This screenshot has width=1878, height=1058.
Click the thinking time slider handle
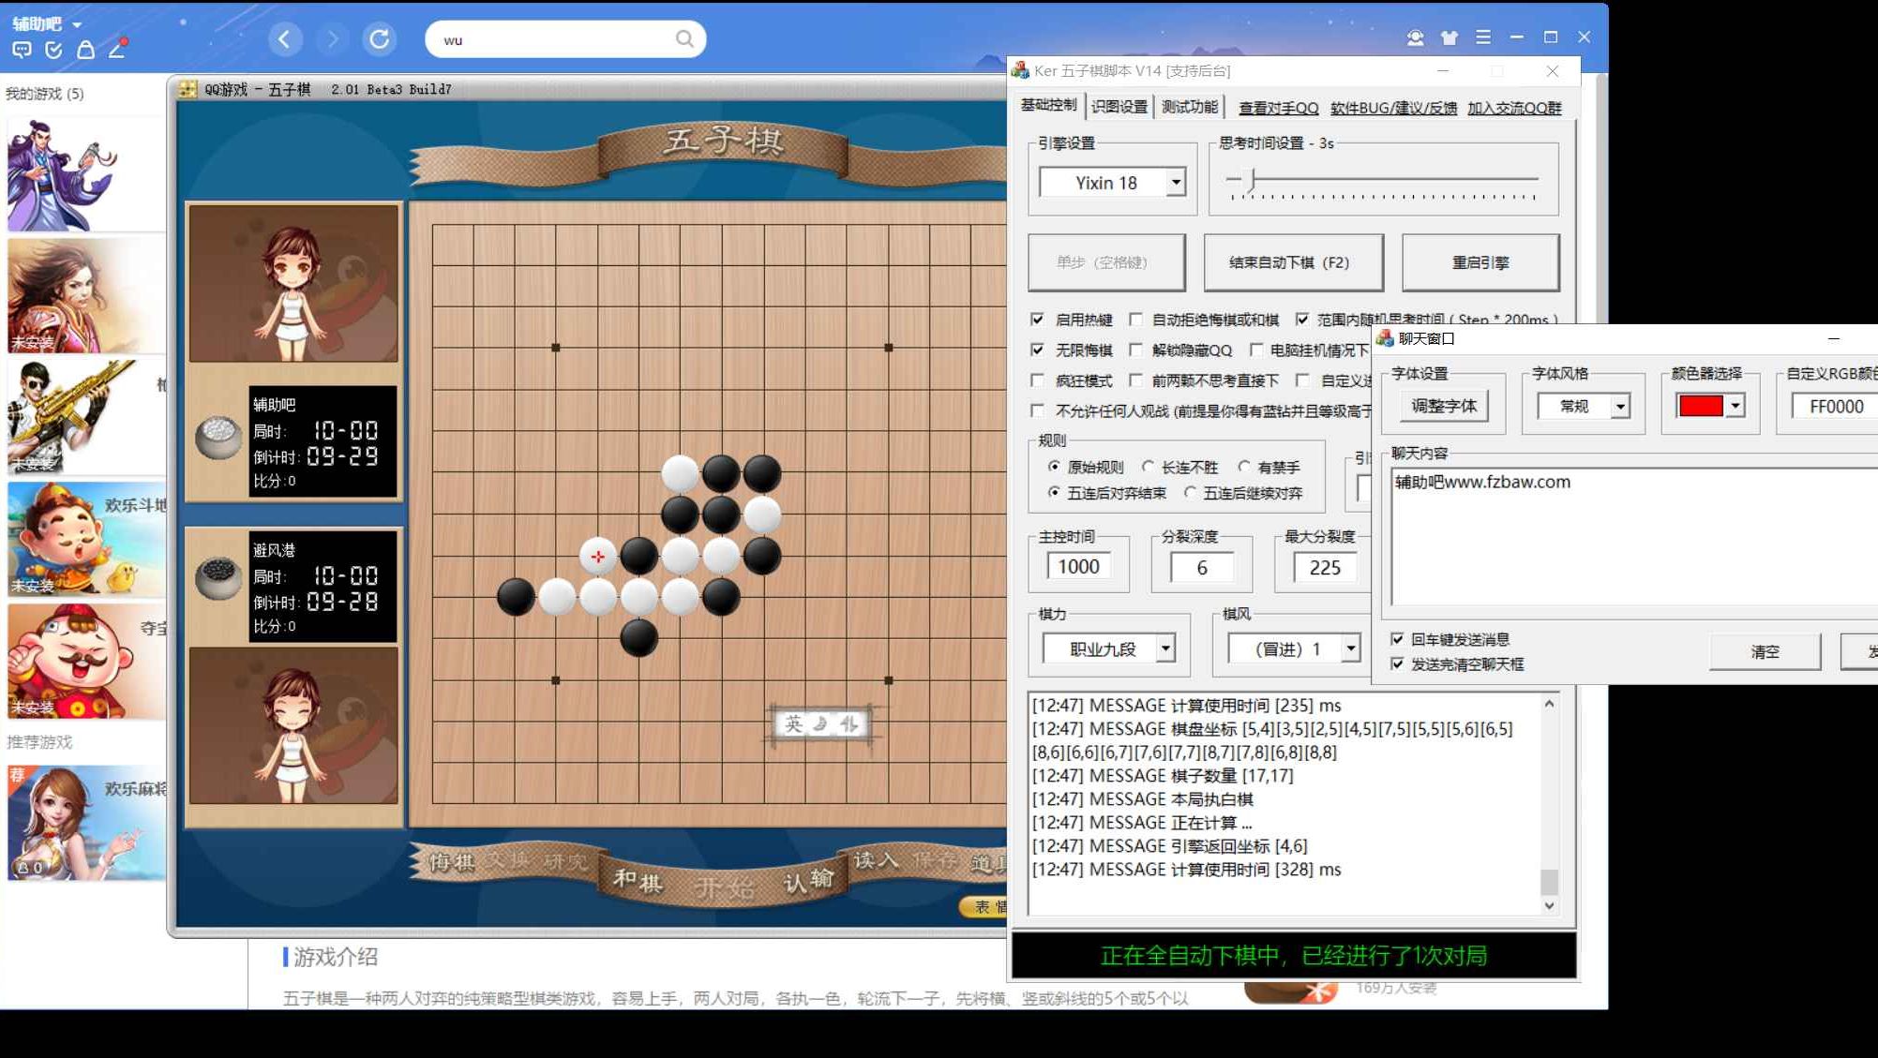(1251, 179)
